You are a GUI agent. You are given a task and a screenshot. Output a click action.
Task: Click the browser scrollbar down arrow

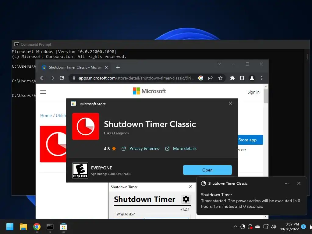click(x=266, y=217)
